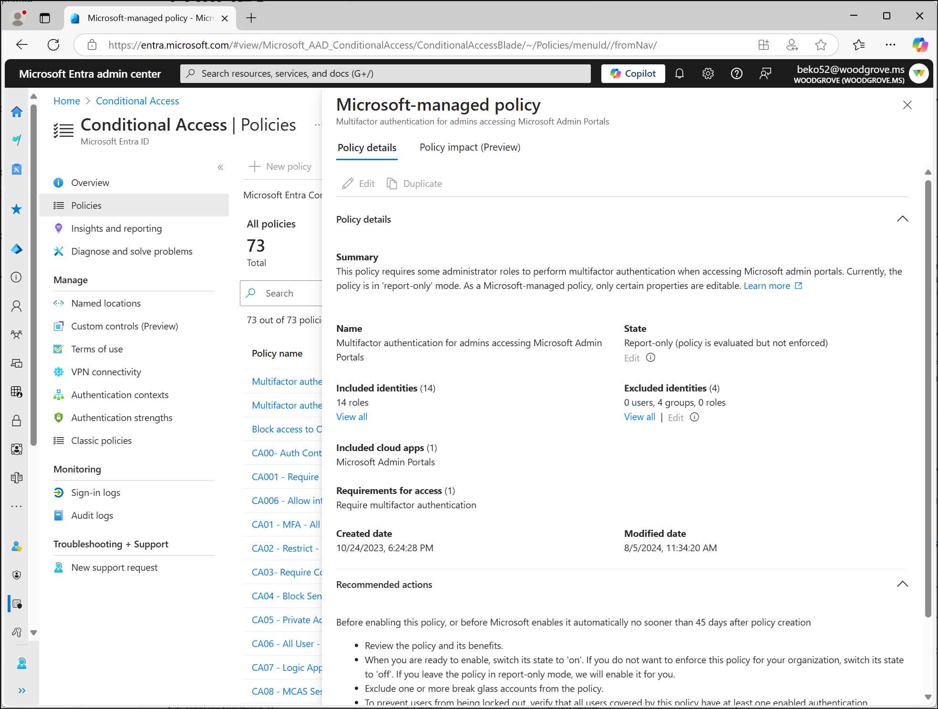Collapse the Recommended actions section

click(x=902, y=584)
